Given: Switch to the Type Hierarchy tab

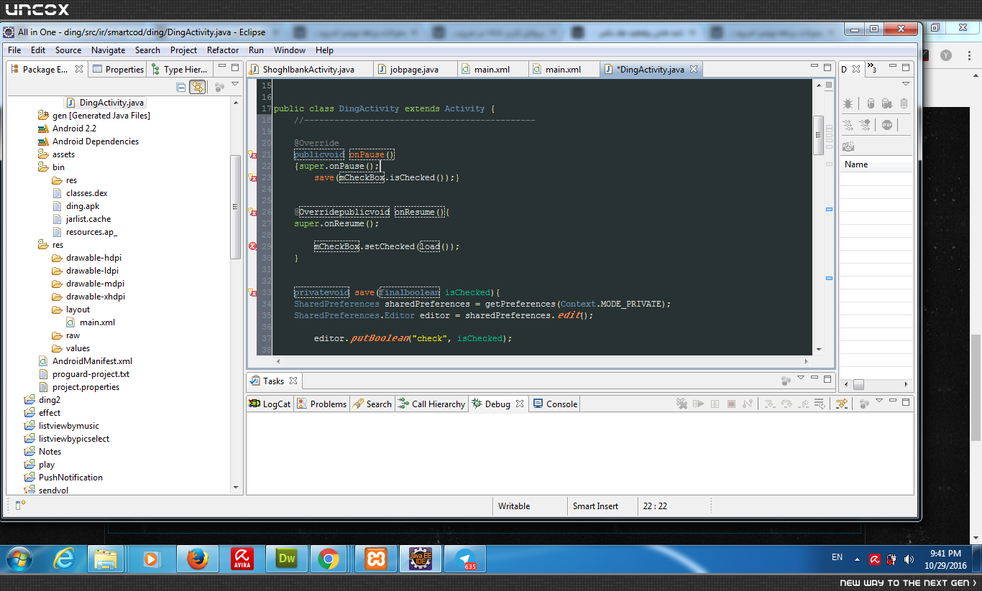Looking at the screenshot, I should (x=180, y=70).
